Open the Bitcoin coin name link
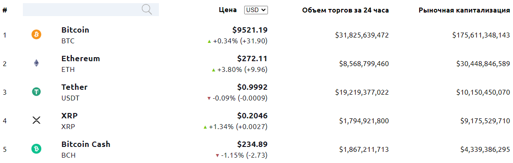The image size is (513, 163). pos(75,30)
